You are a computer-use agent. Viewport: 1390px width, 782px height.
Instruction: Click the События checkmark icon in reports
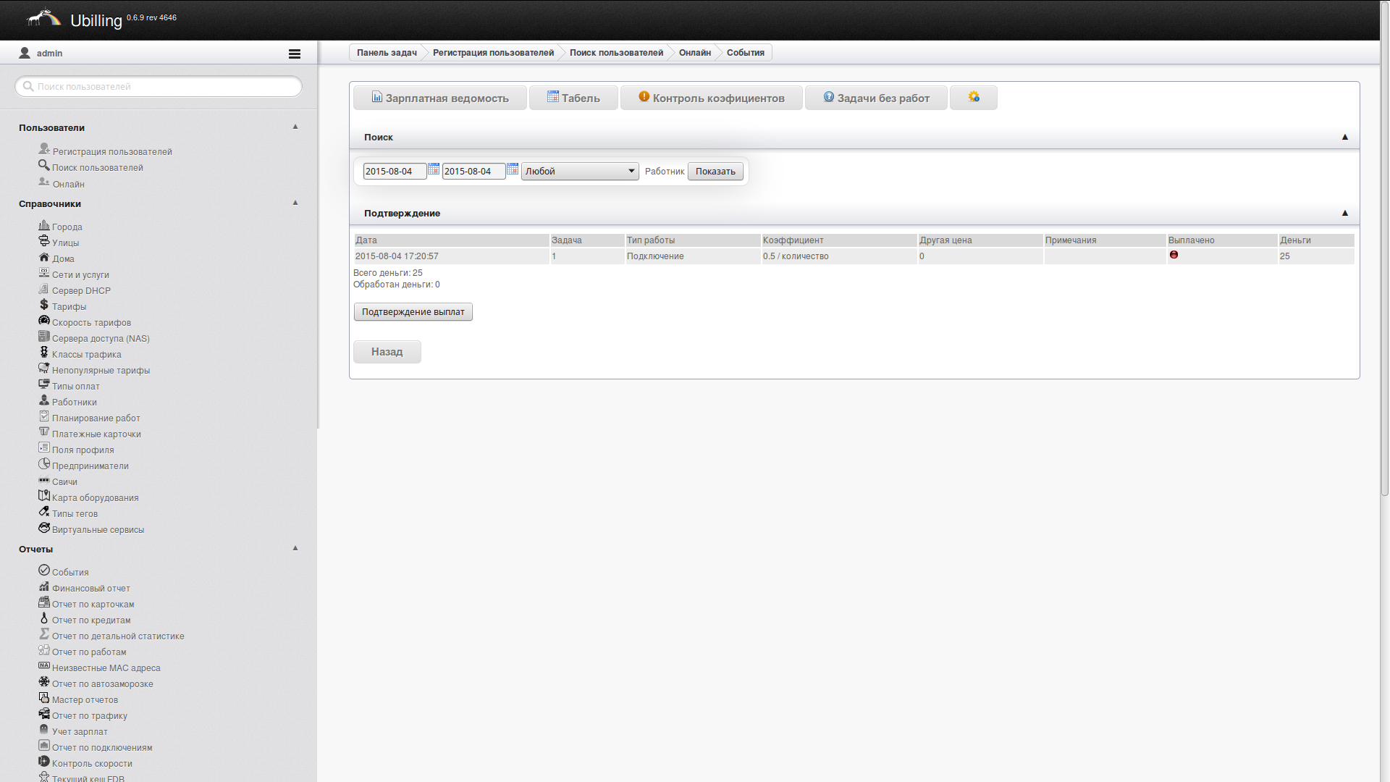pyautogui.click(x=44, y=571)
